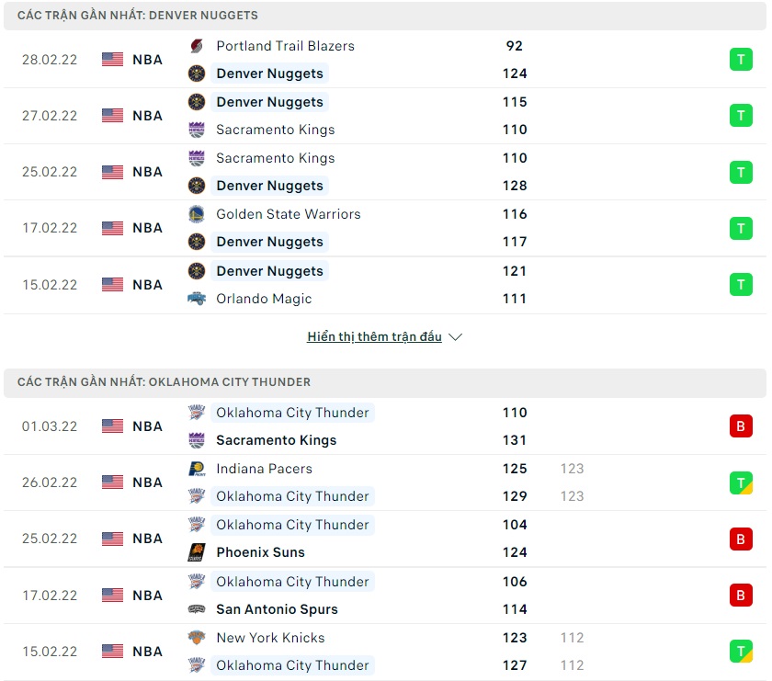Click the green T badge for the 28.02.22 game
The height and width of the screenshot is (681, 772).
pyautogui.click(x=741, y=60)
